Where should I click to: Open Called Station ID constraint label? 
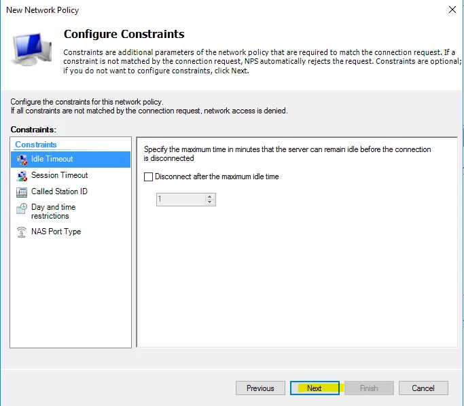[60, 191]
